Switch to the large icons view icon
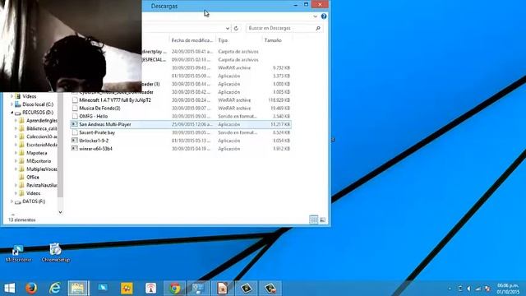The height and width of the screenshot is (296, 526). click(x=322, y=220)
